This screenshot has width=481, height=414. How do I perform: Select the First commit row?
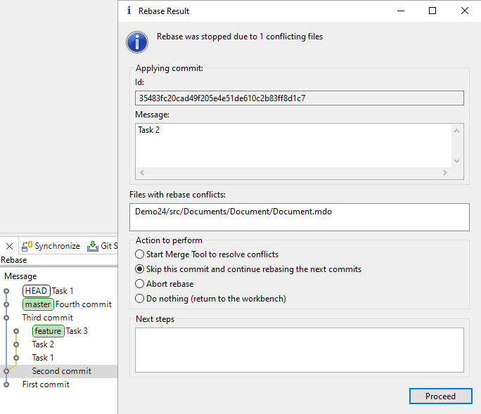(46, 384)
